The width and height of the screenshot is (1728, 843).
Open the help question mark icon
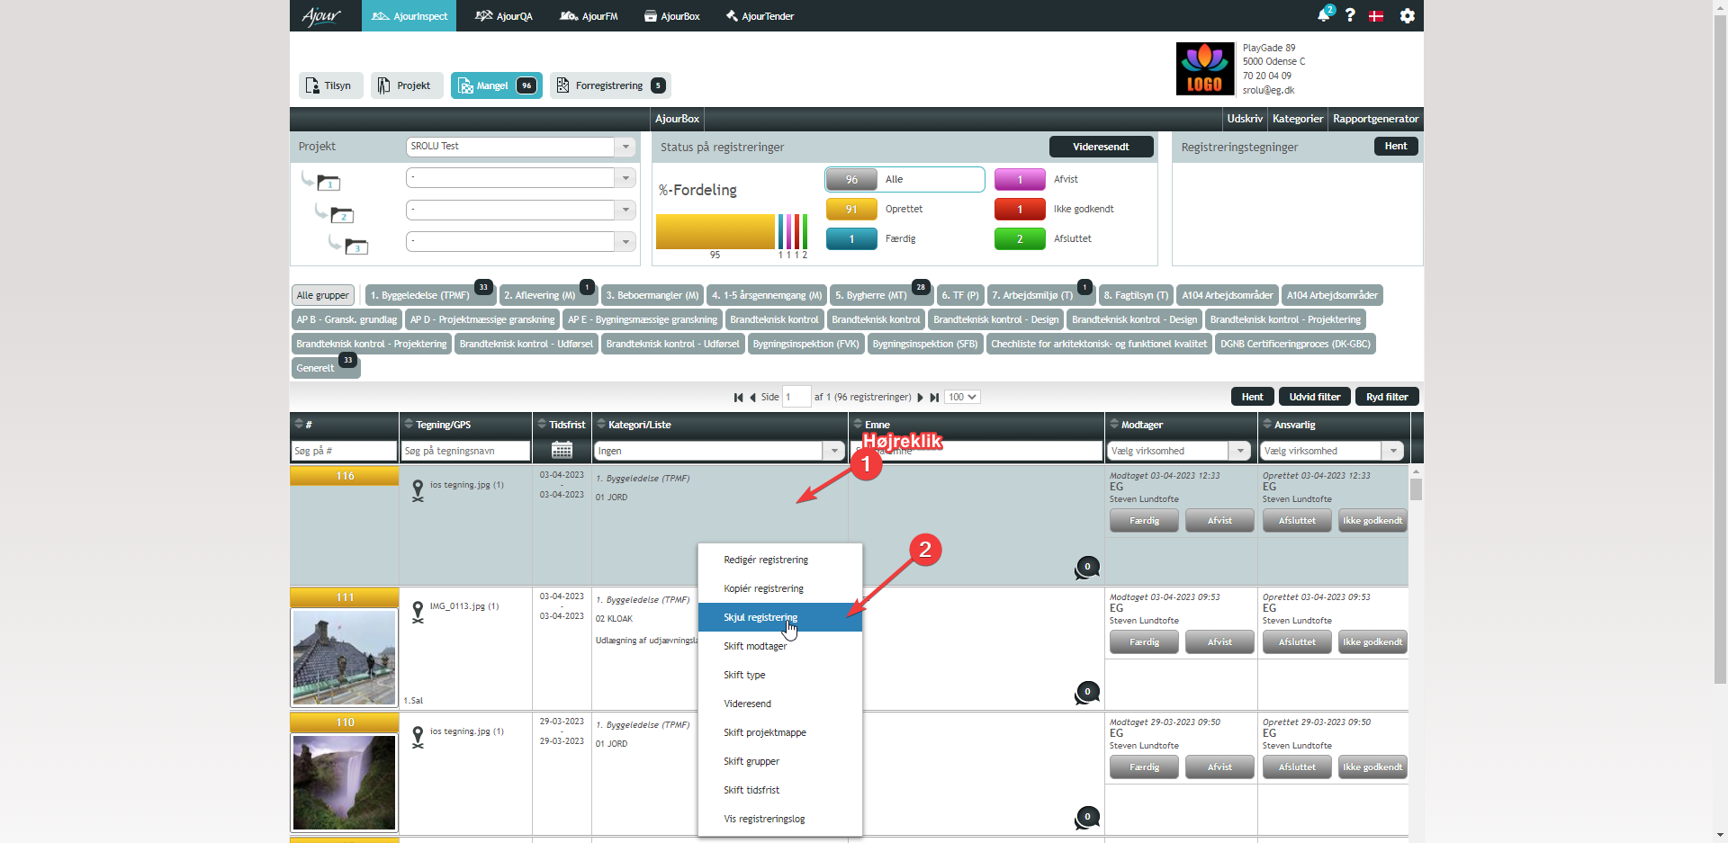point(1350,15)
